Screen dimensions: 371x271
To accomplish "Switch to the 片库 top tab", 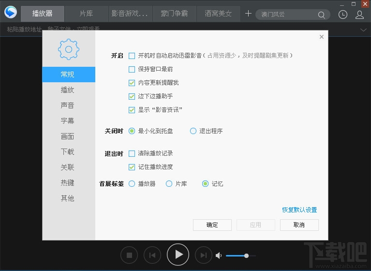I will (x=87, y=14).
